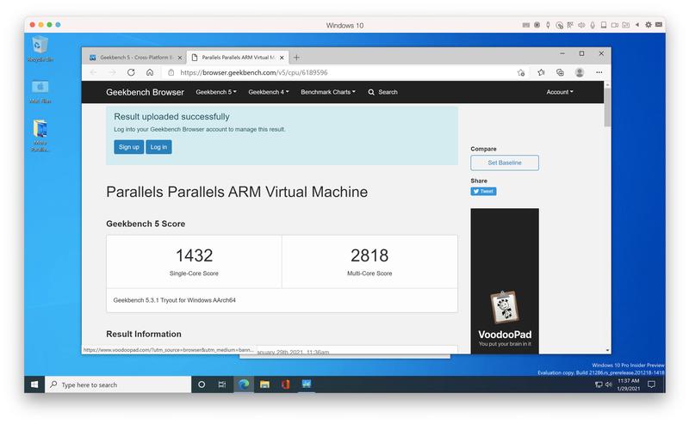Click the Set Baseline button
Image resolution: width=689 pixels, height=424 pixels.
(x=505, y=163)
